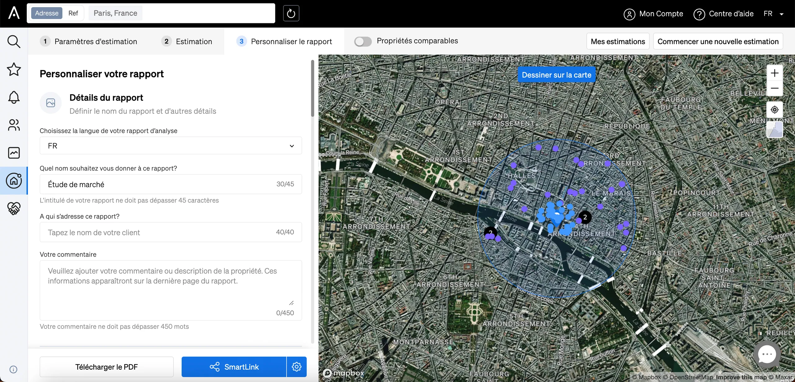Open the Mon Compte account menu
The height and width of the screenshot is (382, 795).
click(x=653, y=14)
